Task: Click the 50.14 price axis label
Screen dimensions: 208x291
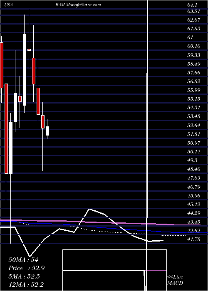Action: (x=194, y=152)
